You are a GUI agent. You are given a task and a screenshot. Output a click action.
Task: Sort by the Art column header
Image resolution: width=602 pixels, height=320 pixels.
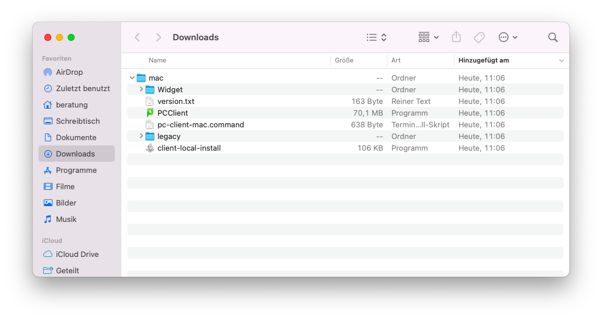tap(396, 60)
